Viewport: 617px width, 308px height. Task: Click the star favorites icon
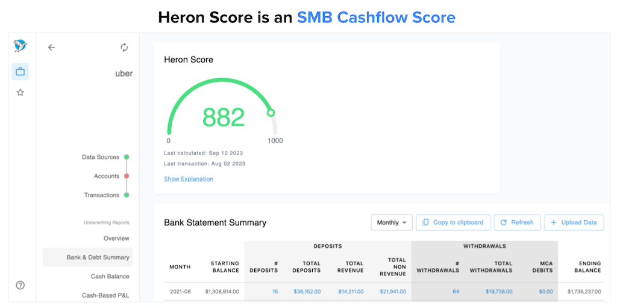20,93
